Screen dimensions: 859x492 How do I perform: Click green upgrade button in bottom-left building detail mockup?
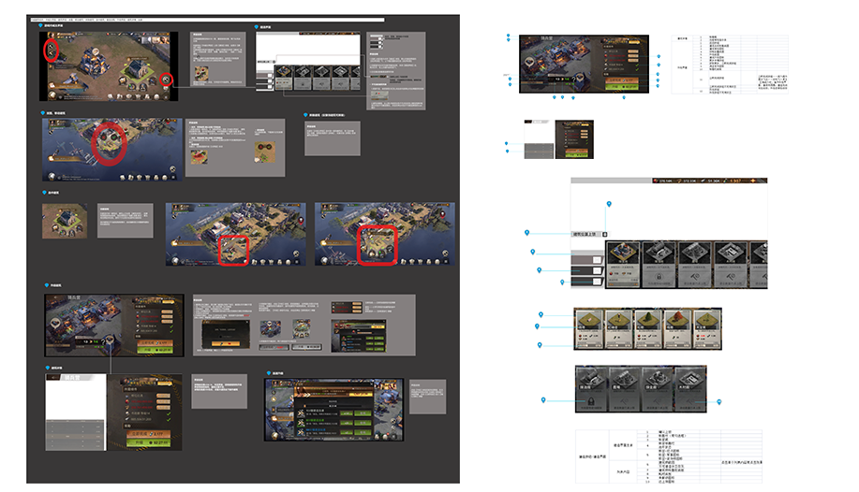tap(148, 442)
